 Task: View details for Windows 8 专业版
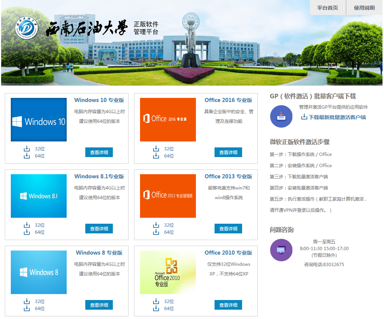pos(99,305)
